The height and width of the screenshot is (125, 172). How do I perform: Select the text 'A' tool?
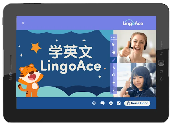pos(114,68)
